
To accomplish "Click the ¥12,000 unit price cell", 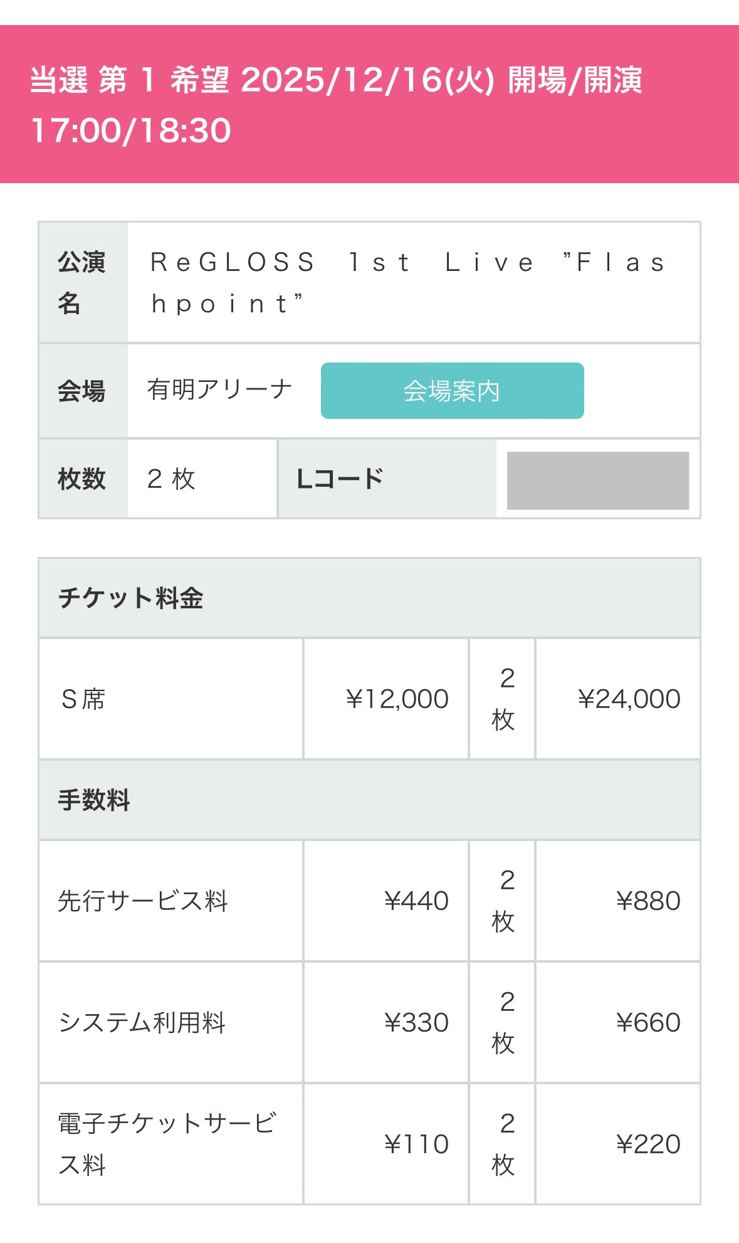I will click(x=397, y=699).
